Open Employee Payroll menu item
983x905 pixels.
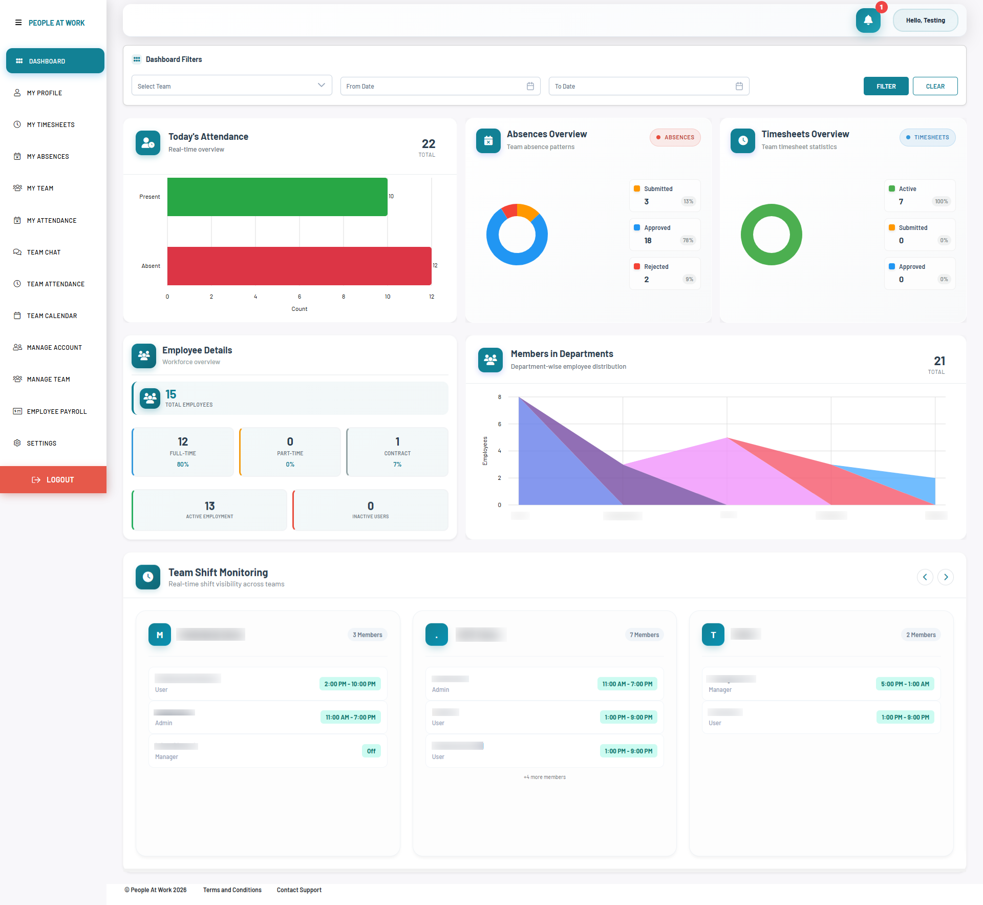[x=56, y=412]
